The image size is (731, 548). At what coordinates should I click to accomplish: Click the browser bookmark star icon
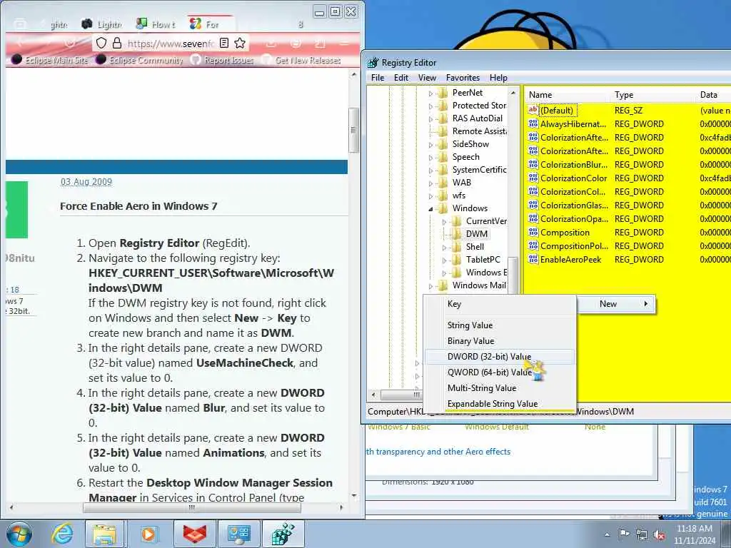(240, 44)
